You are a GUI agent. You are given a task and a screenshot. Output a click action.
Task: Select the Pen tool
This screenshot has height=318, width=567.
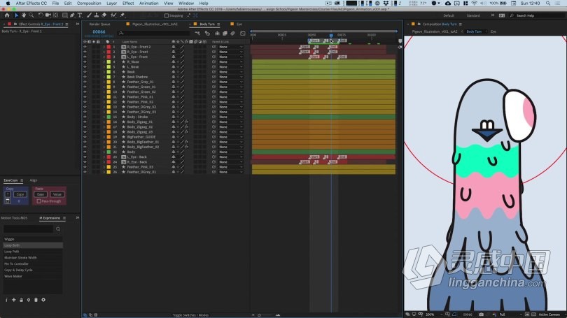point(72,15)
